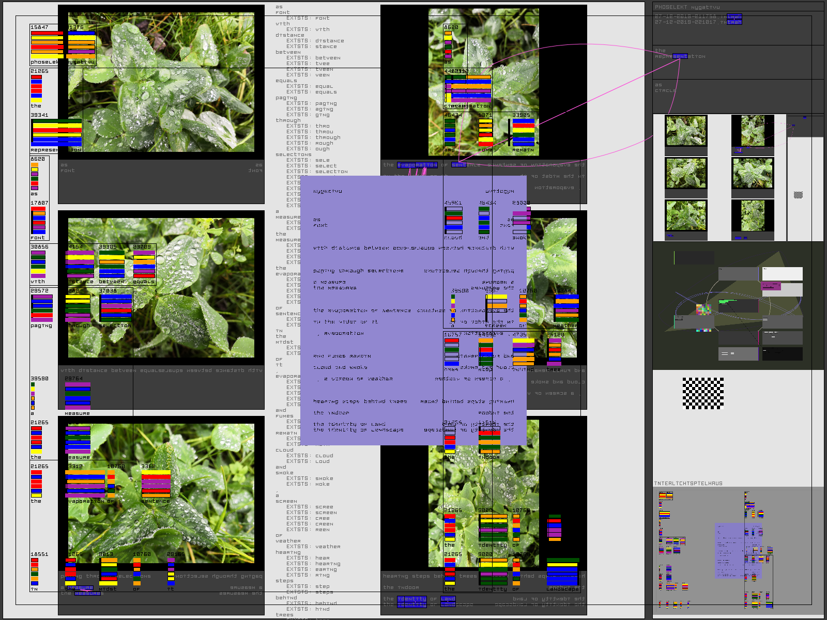
Task: Click the 15847 phoselekt color bar block
Action: point(47,45)
